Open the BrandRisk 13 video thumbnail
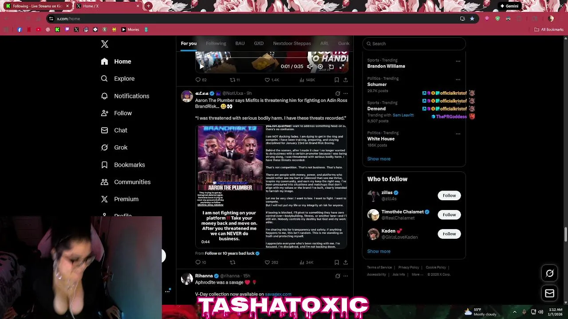568x319 pixels. pos(230,186)
